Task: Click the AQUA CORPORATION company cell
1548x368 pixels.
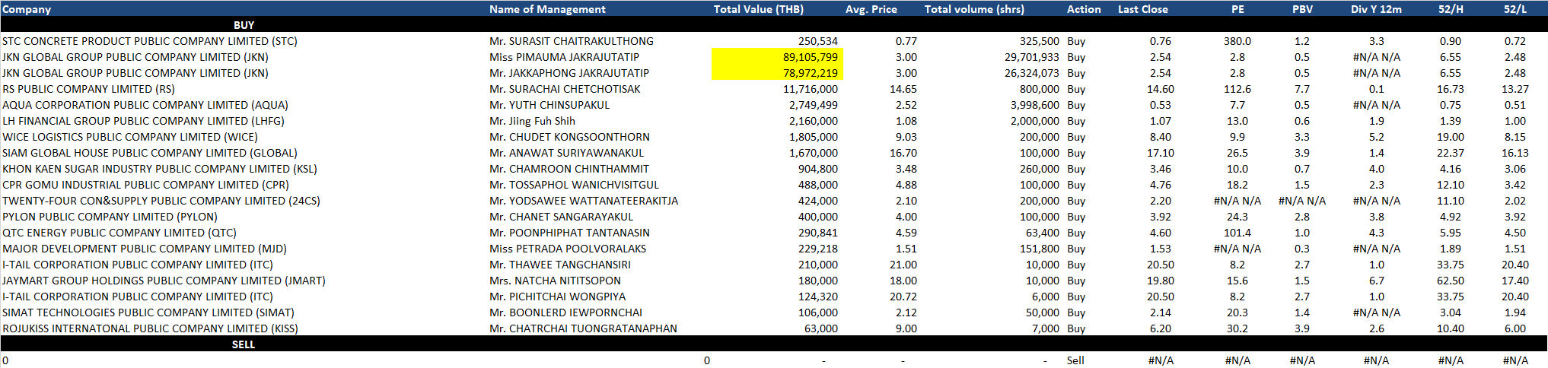Action: pos(145,105)
